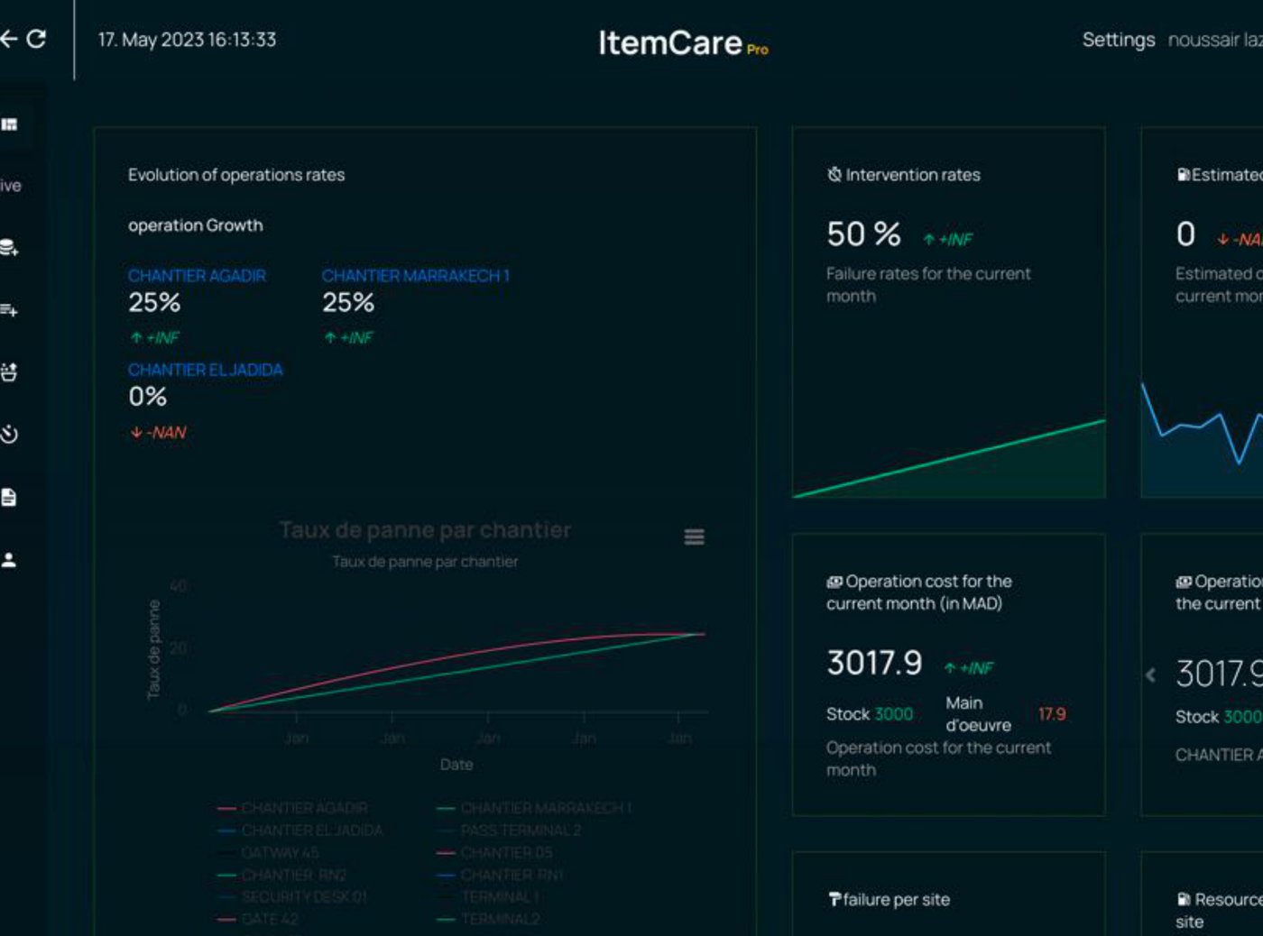Click the Stock 3000 value
Screen dimensions: 1263x936
click(x=870, y=714)
